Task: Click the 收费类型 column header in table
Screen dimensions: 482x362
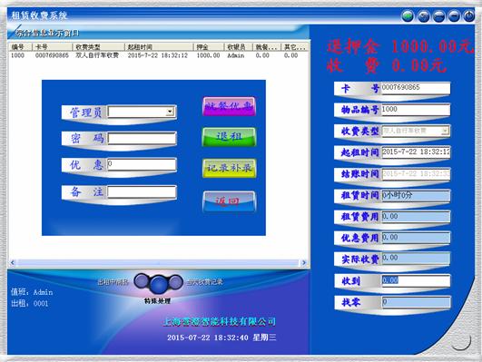Action: 98,47
